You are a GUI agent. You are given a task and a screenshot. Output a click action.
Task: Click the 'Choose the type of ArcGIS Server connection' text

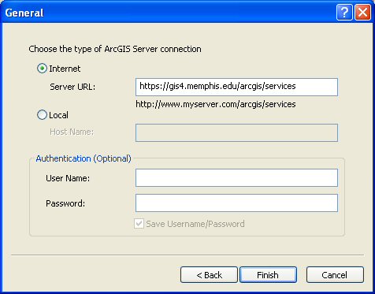click(115, 49)
